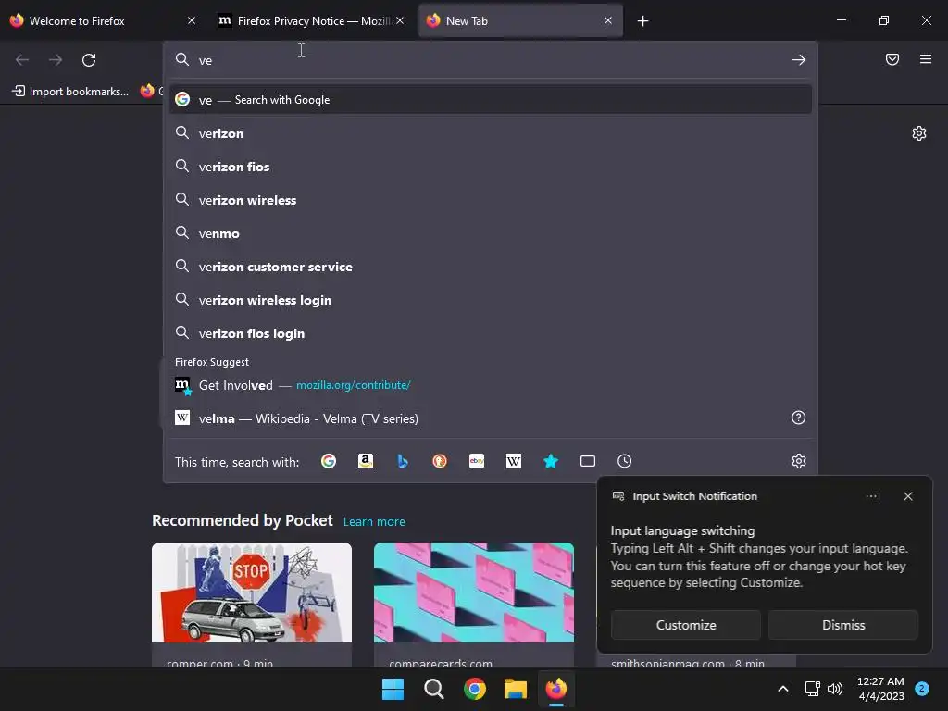The image size is (948, 711).
Task: Click the Customize button in notification
Action: 686,625
